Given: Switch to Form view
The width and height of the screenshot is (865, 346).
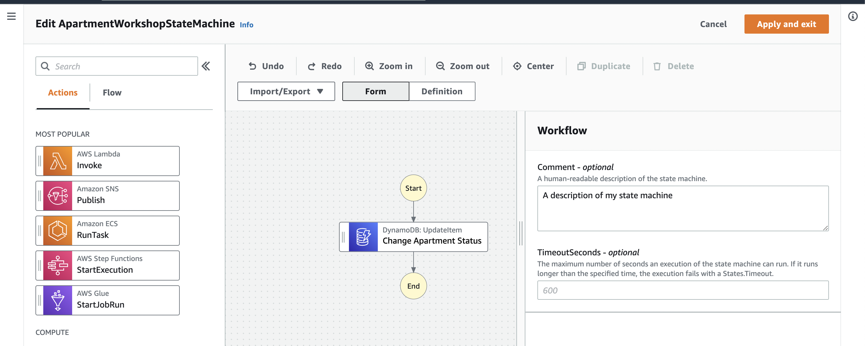Looking at the screenshot, I should click(x=375, y=91).
